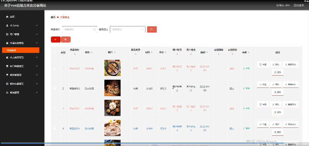Sort by the 用户账号 column arrows
Viewport: 309px width, 146px height.
click(177, 54)
